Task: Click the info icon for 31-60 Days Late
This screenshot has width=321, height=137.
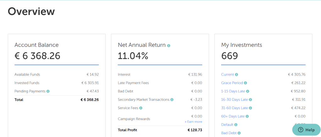Action: [250, 108]
